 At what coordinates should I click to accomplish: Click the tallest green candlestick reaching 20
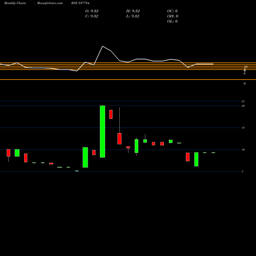click(x=102, y=132)
